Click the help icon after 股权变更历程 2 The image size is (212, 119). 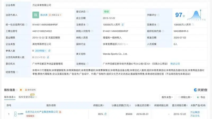pos(36,97)
